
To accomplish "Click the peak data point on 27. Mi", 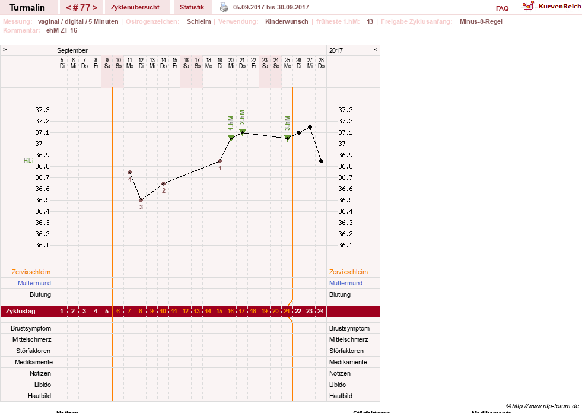I will click(x=310, y=128).
